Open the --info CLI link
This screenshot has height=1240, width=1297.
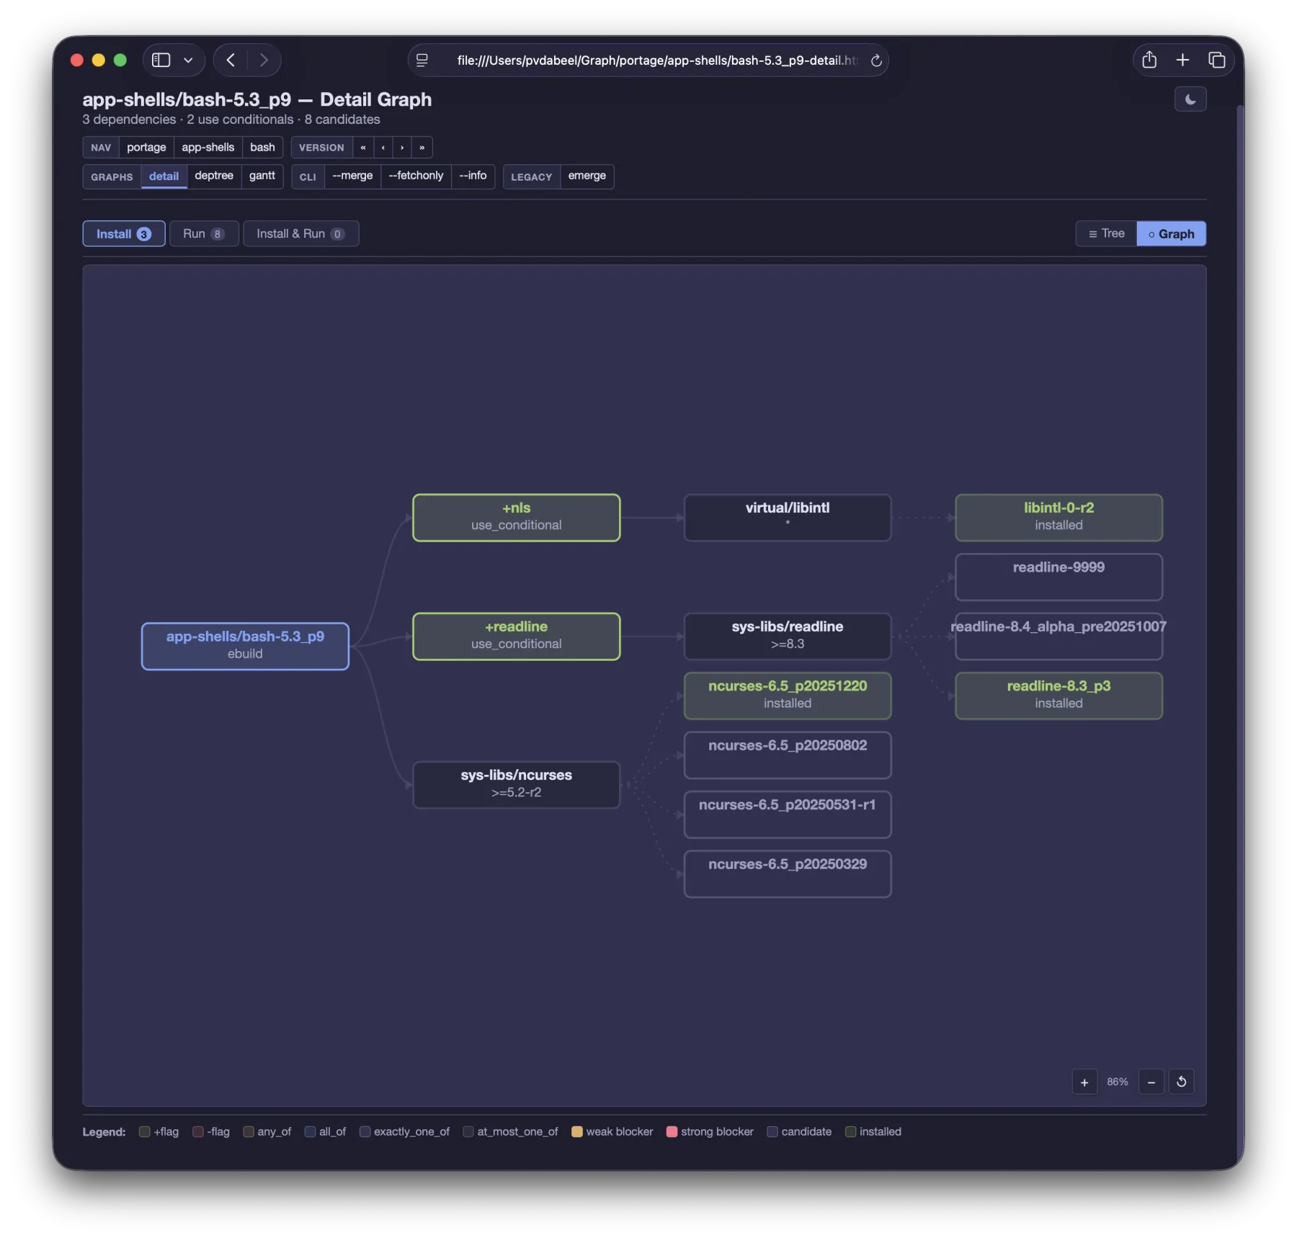pyautogui.click(x=473, y=176)
